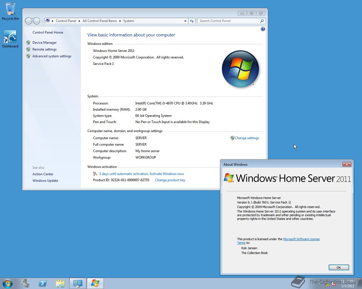Viewport: 362px width, 289px height.
Task: Minimize the System window
Action: [x=242, y=13]
